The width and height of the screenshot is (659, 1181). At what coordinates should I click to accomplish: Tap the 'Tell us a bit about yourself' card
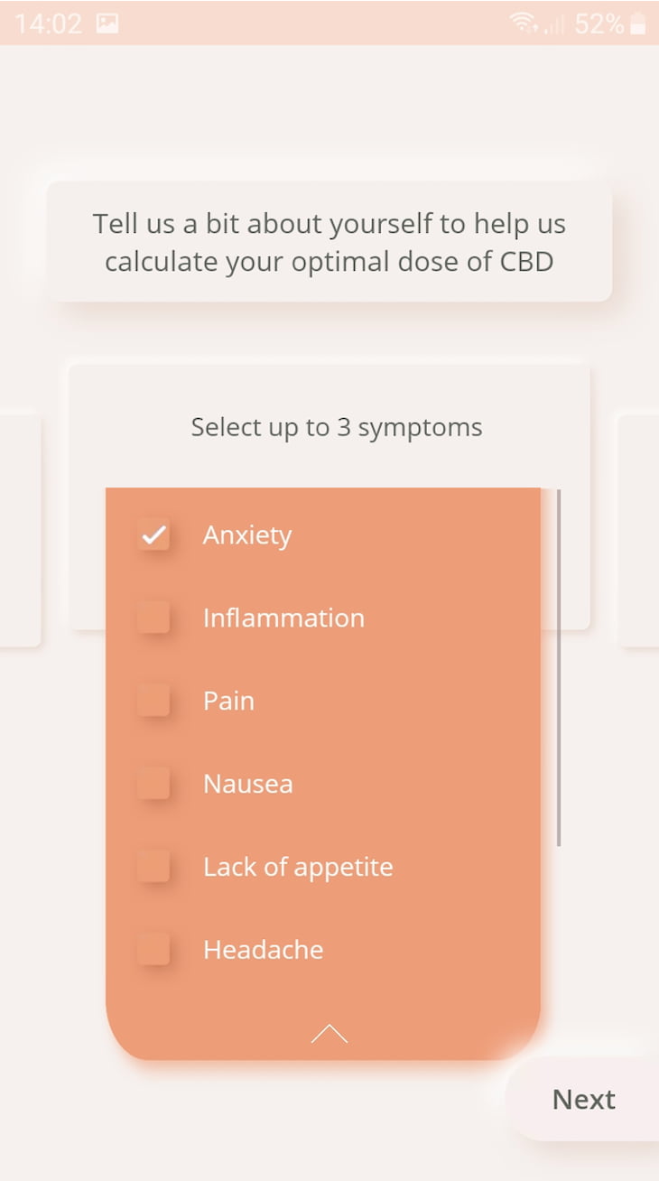[x=329, y=242]
